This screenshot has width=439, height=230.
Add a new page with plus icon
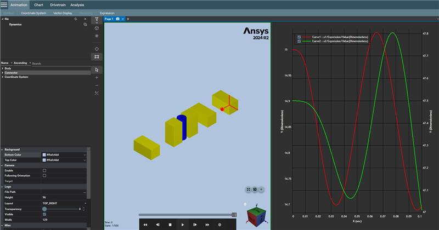point(128,19)
